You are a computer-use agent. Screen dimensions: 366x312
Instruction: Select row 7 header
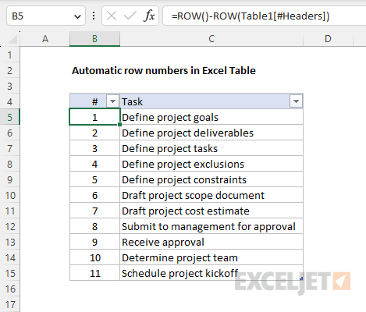pos(10,148)
